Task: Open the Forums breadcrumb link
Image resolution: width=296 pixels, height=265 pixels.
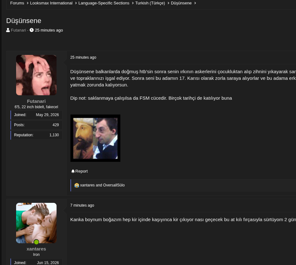Action: (x=17, y=3)
